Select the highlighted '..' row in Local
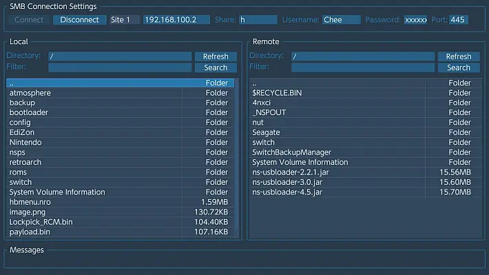The height and width of the screenshot is (275, 489). click(x=120, y=83)
